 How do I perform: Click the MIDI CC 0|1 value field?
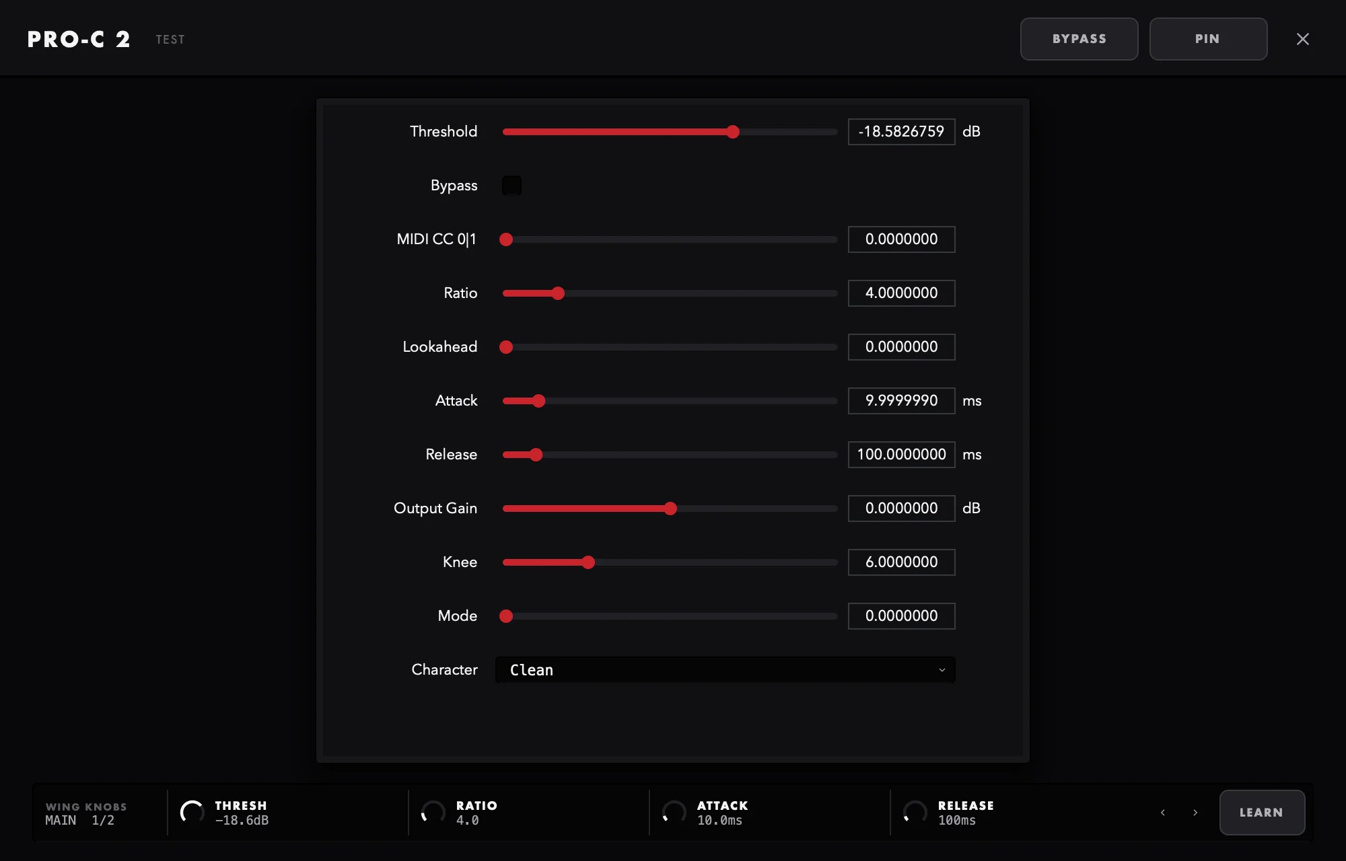[x=901, y=239]
